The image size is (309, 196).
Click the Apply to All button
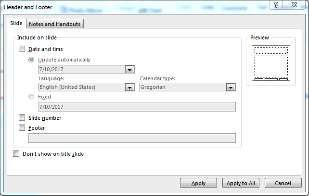pos(241,183)
